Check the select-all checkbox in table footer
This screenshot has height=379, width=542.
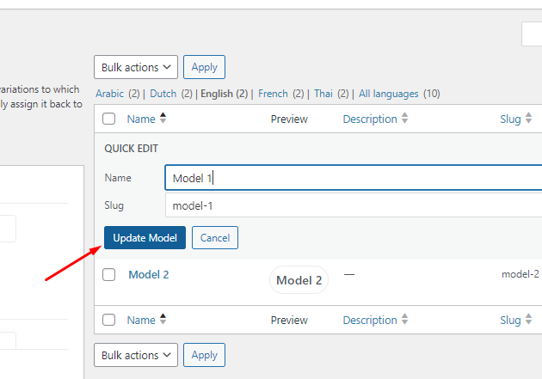point(109,321)
